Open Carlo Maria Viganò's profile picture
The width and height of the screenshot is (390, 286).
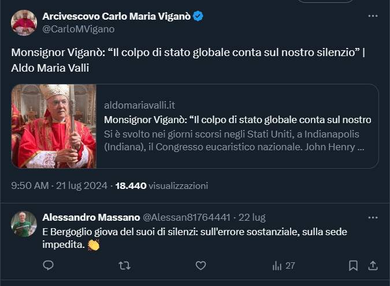[x=24, y=22]
